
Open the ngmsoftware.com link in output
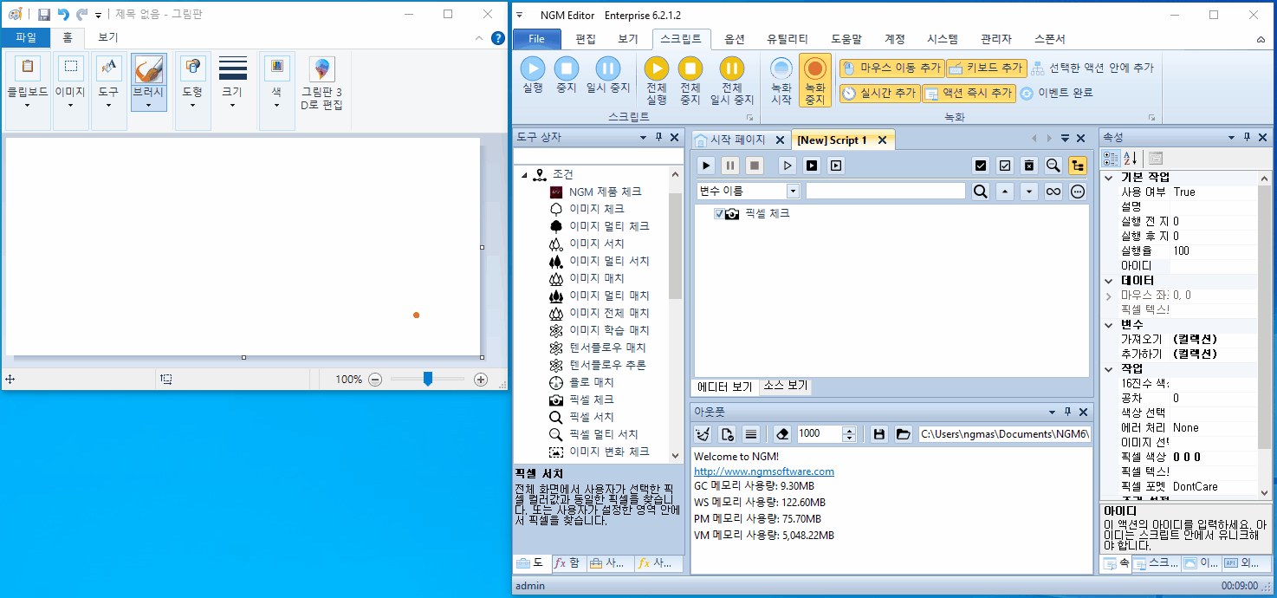tap(764, 471)
